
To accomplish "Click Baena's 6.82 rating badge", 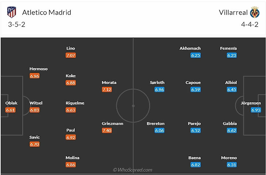I will click(196, 165).
